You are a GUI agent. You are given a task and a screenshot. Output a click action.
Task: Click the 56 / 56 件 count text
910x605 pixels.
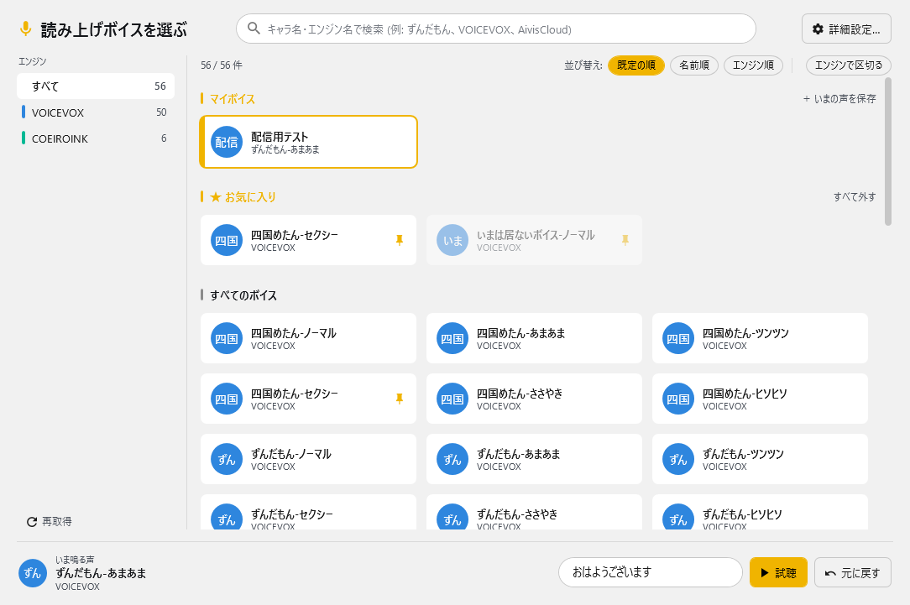[x=222, y=65]
